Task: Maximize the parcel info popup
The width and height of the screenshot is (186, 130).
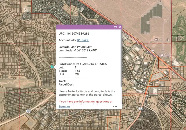Action: click(x=115, y=27)
